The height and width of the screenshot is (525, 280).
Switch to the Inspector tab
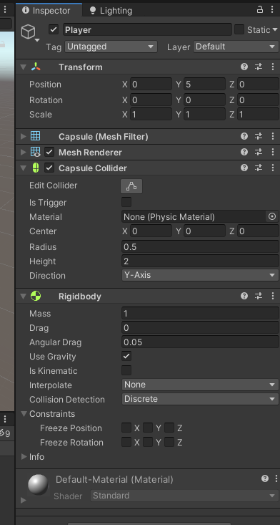pos(49,10)
